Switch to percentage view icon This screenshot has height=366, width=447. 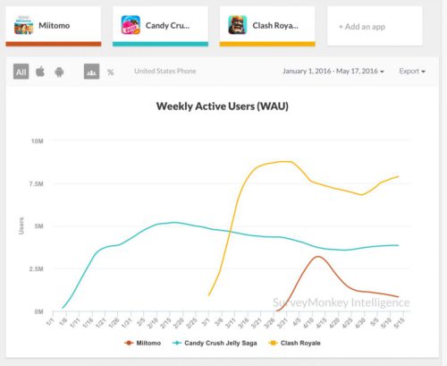tap(111, 72)
